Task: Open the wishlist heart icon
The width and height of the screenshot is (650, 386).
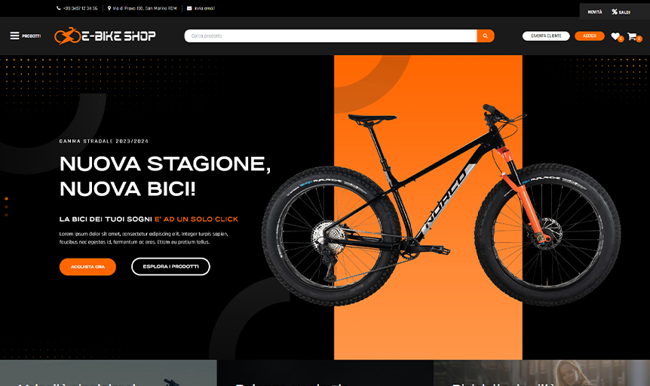Action: [x=615, y=36]
